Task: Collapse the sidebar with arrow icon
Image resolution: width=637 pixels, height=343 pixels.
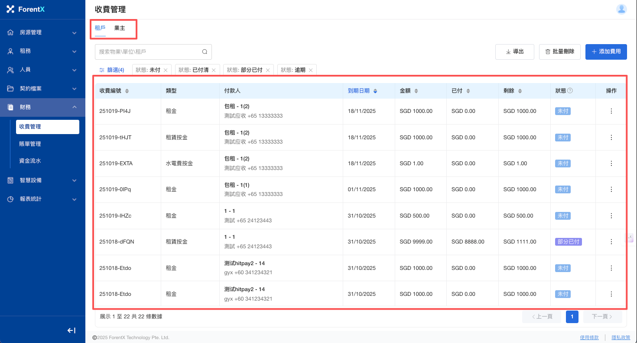Action: [x=71, y=330]
